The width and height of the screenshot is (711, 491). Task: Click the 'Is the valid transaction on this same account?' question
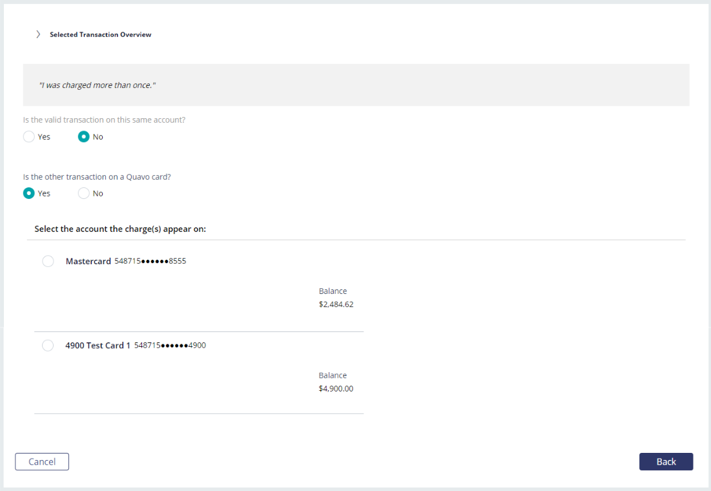pos(104,120)
